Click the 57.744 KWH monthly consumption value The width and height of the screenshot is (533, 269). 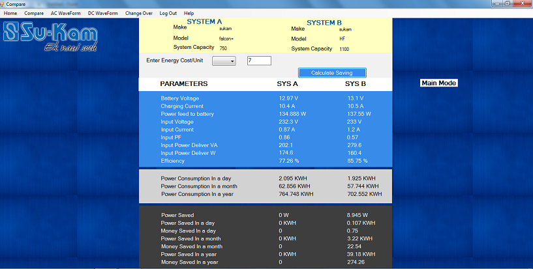[x=363, y=186]
